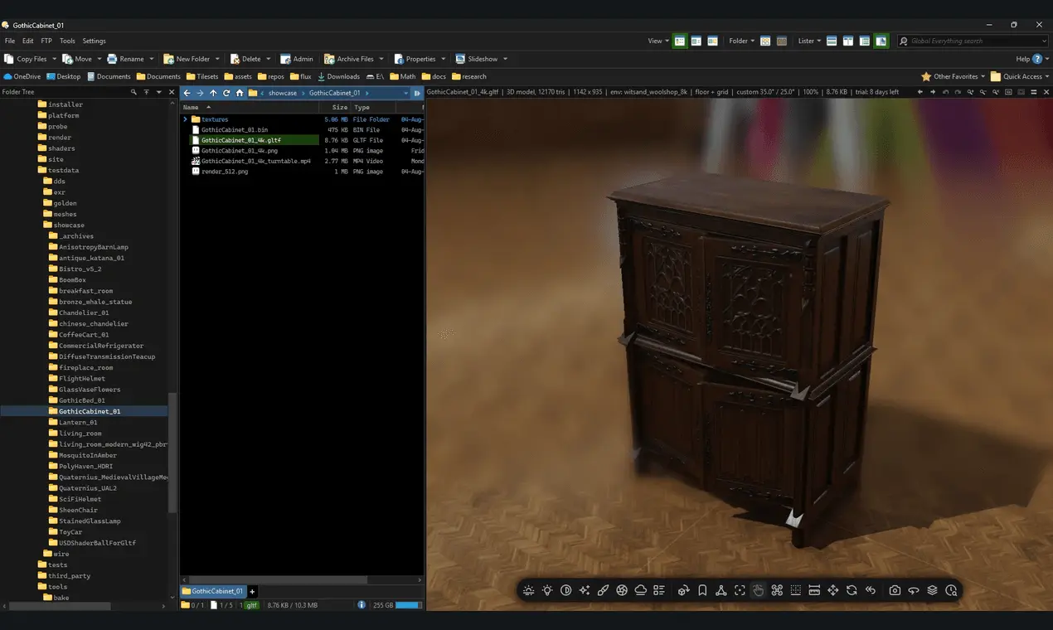Click the triangle wireframe icon in viewer toolbar
The width and height of the screenshot is (1053, 630).
[x=721, y=590]
